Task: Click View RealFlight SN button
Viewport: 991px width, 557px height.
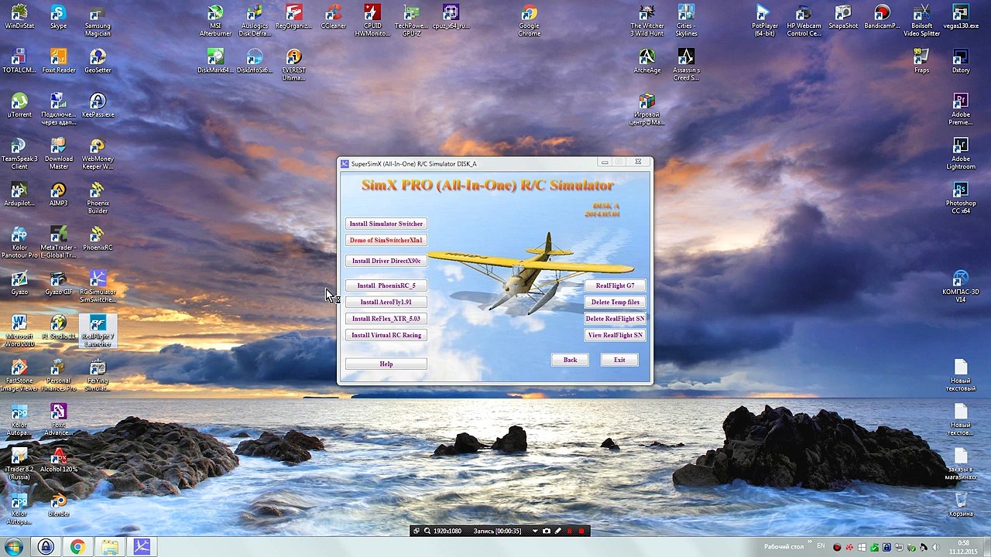Action: click(615, 335)
